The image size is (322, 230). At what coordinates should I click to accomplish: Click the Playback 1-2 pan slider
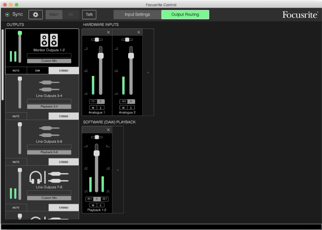point(97,137)
